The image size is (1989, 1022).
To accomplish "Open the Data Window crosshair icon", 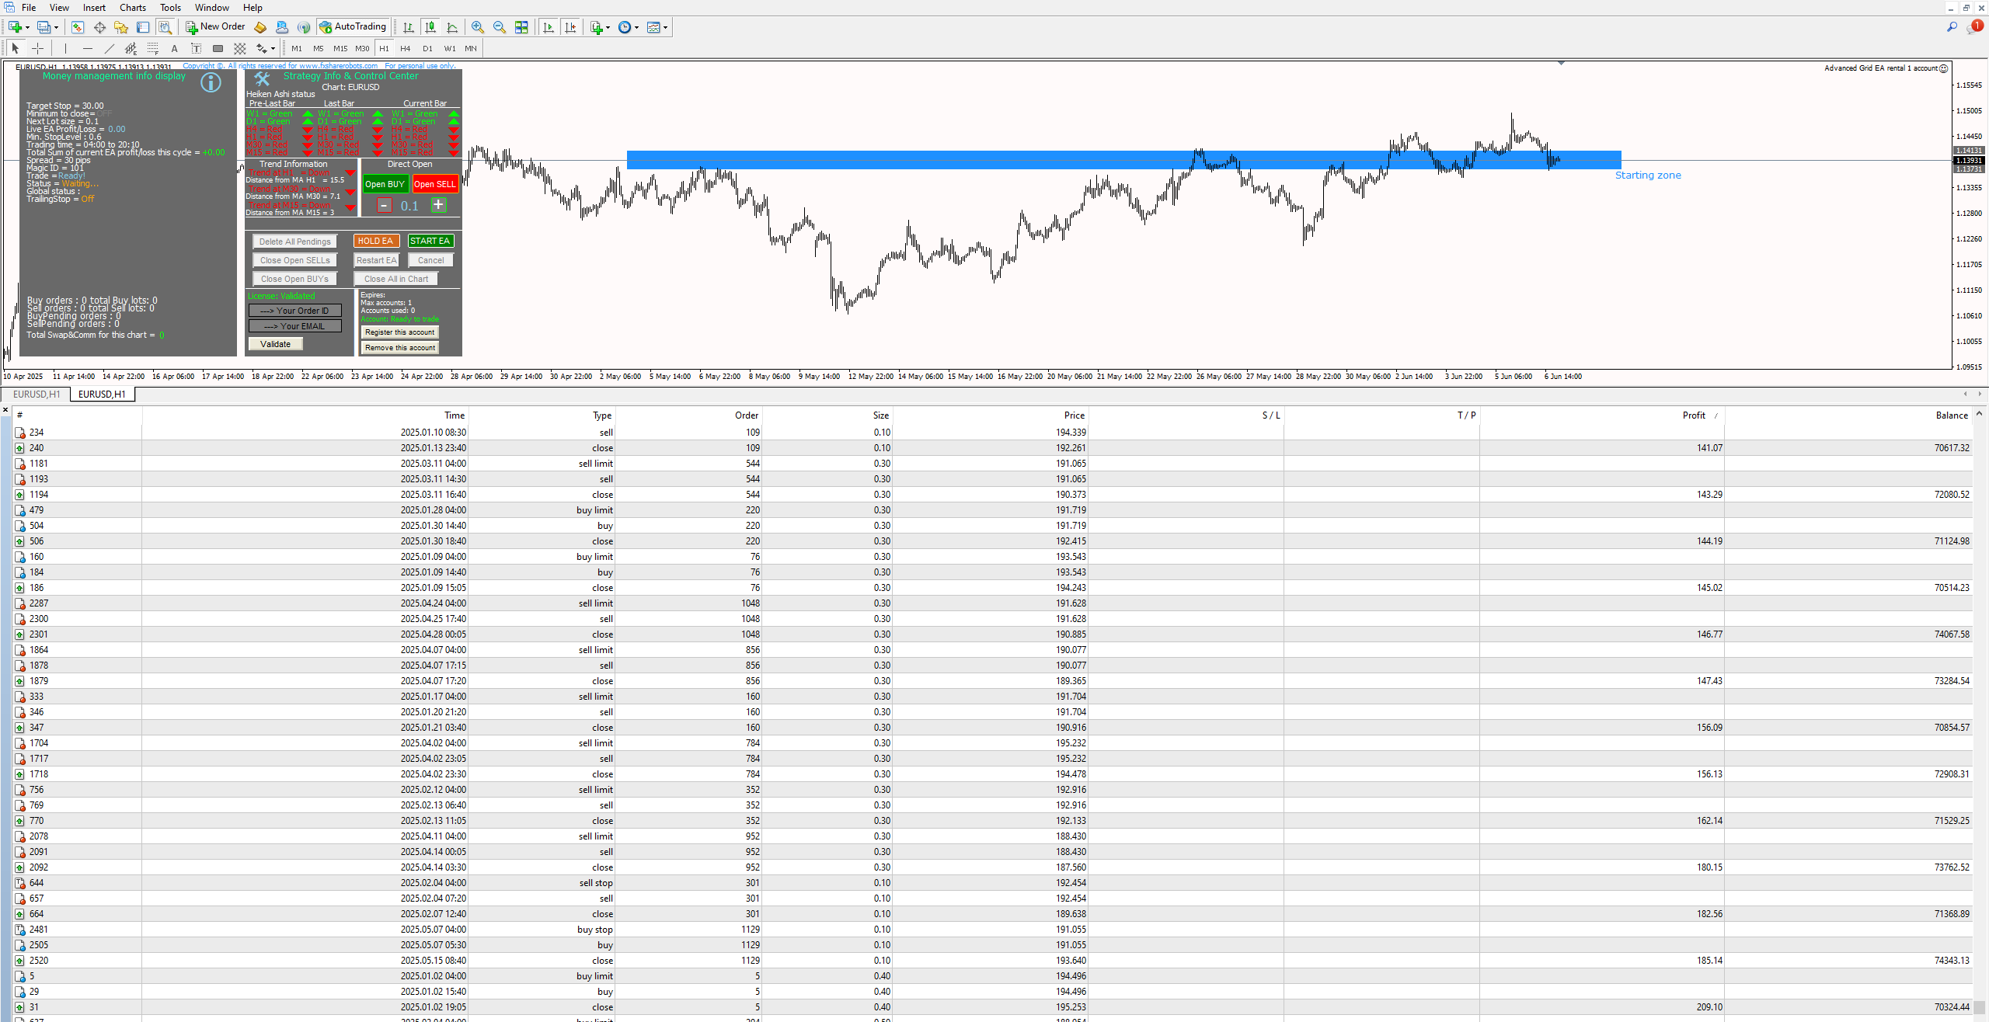I will [x=99, y=27].
